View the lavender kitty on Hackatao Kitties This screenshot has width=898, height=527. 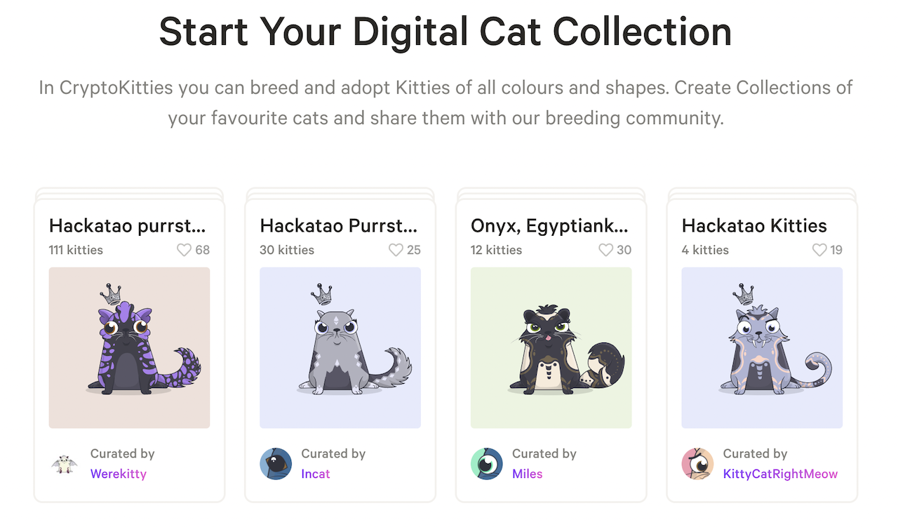[763, 348]
